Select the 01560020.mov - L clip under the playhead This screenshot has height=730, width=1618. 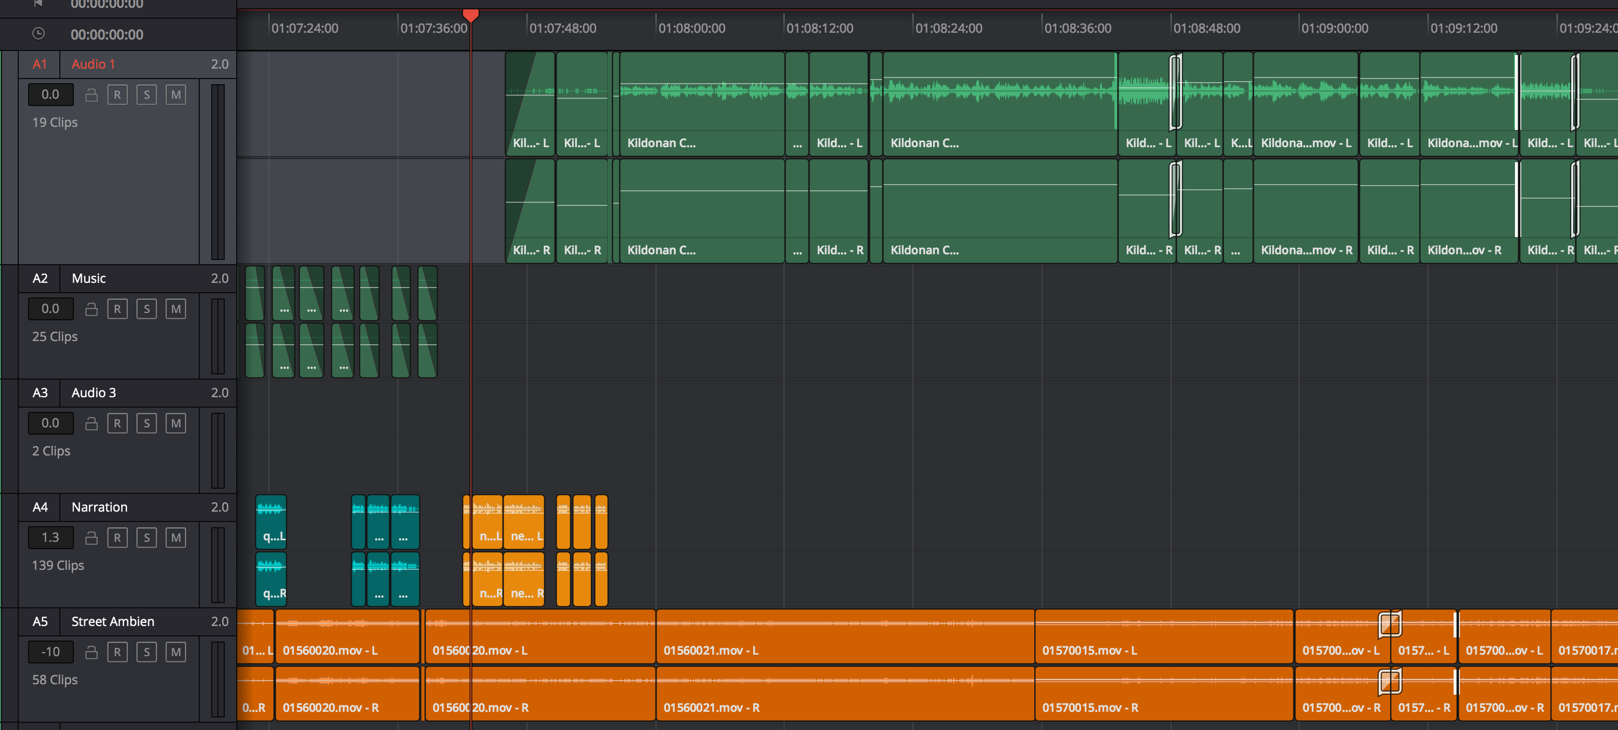(x=540, y=636)
